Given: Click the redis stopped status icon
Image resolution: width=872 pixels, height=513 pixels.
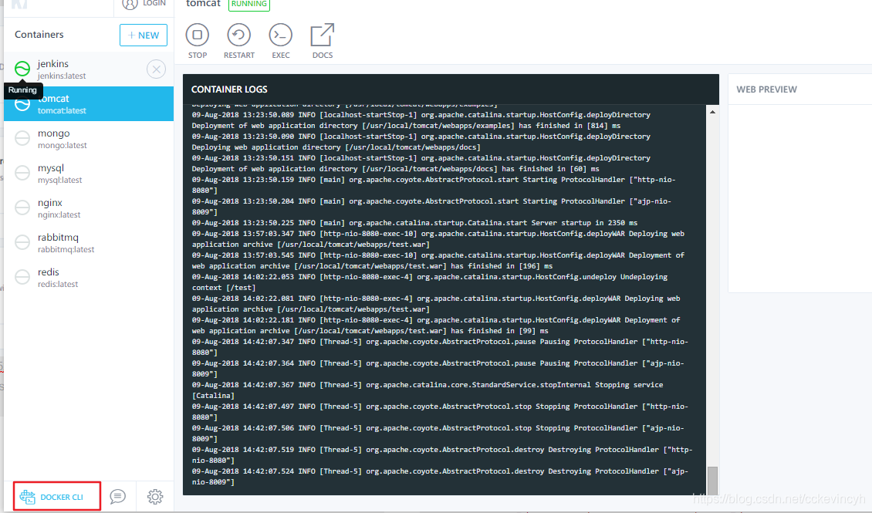Looking at the screenshot, I should coord(22,277).
